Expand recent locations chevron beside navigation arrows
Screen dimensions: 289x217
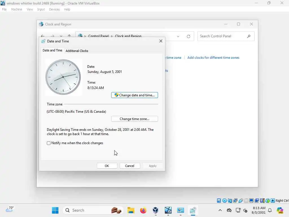click(x=61, y=36)
